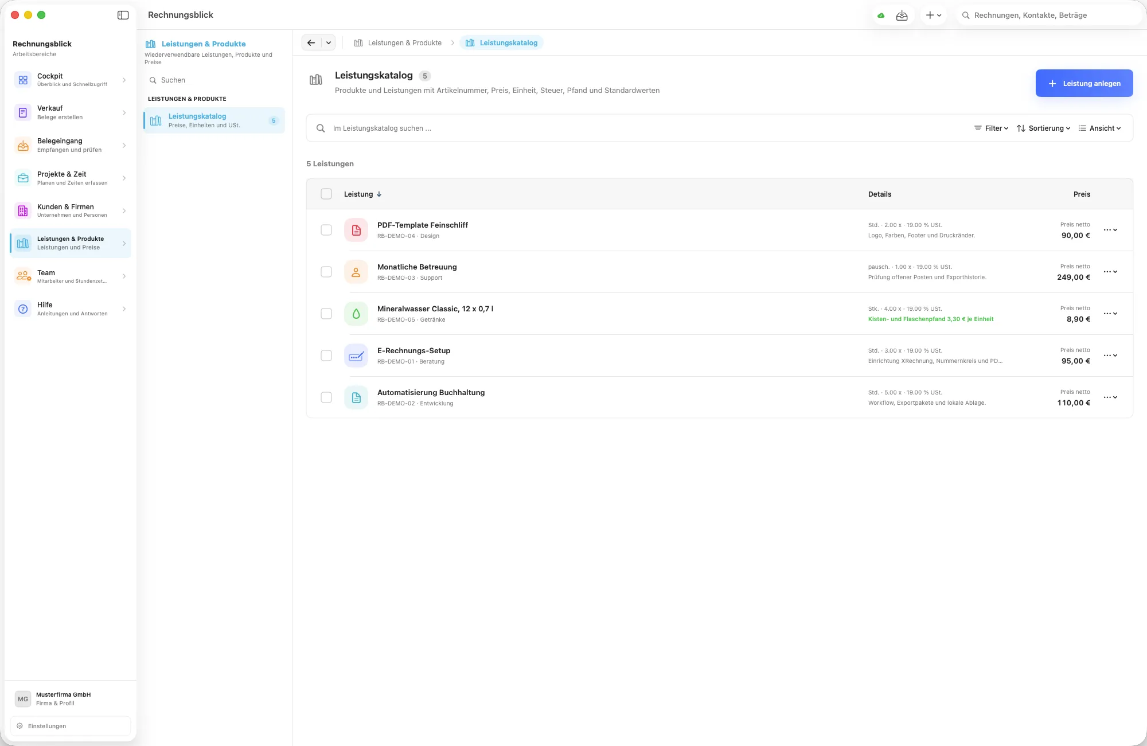Open the plus quick-create dropdown in title bar
Screen dimensions: 1147x746
[933, 15]
